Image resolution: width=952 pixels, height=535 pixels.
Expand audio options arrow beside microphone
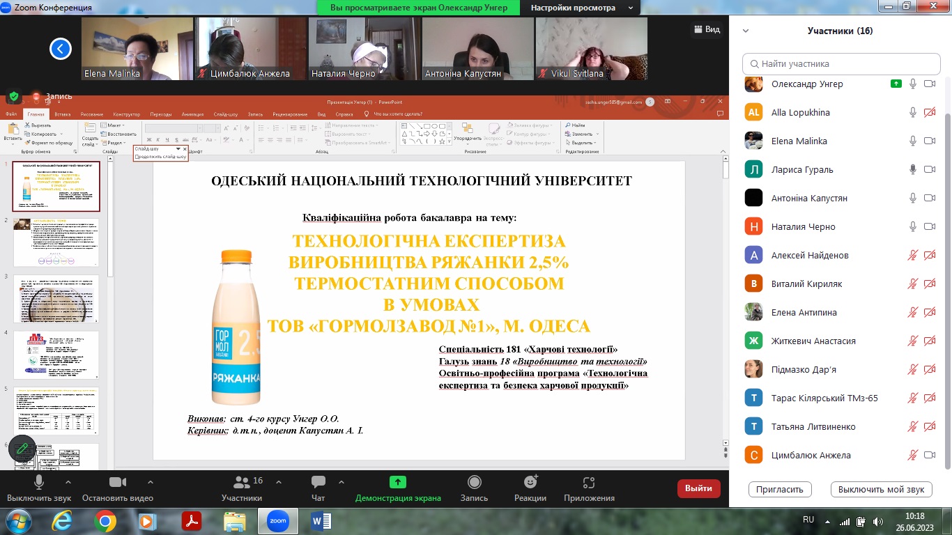[x=68, y=482]
